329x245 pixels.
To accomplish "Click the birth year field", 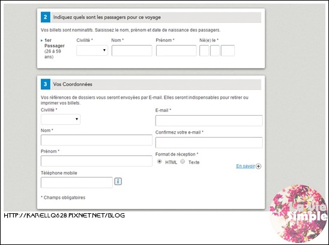I will 228,50.
